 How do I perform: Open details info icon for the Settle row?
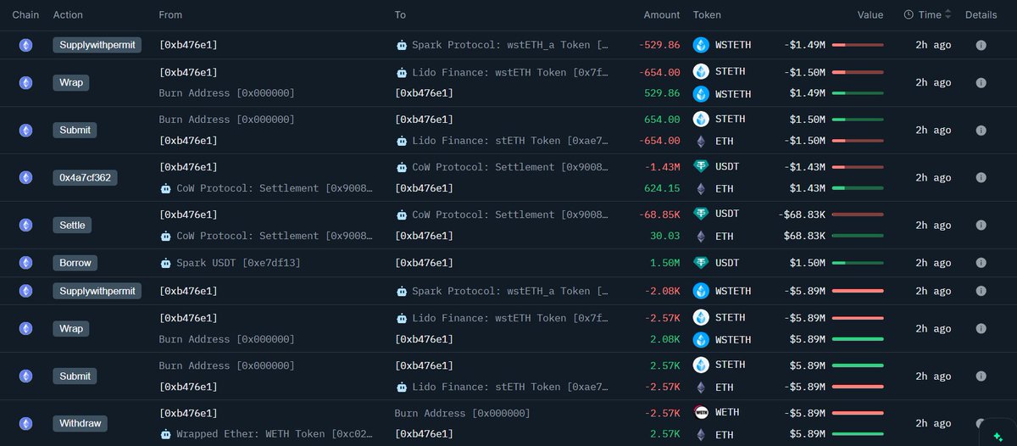(x=981, y=226)
